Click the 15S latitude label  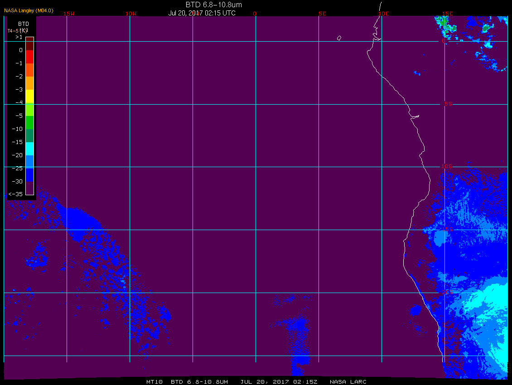(448, 229)
